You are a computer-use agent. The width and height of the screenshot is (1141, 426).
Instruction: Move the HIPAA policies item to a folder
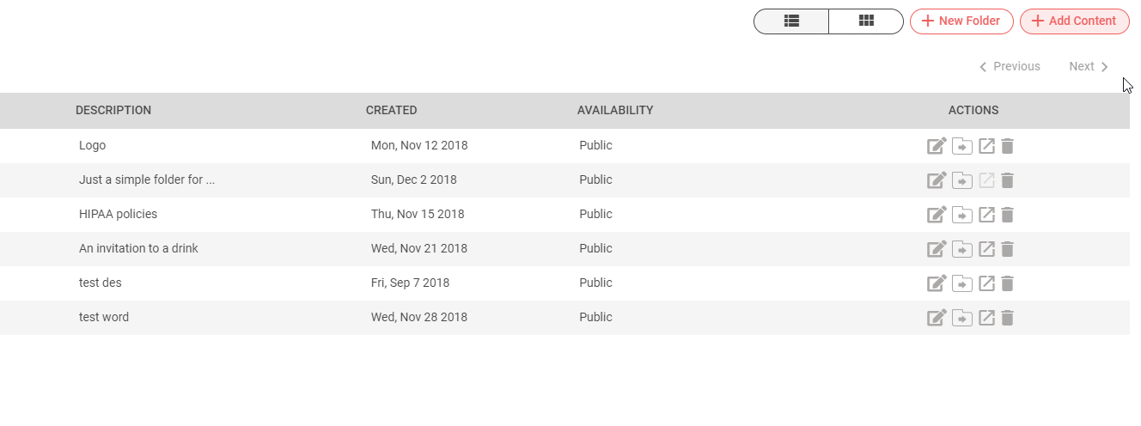tap(962, 215)
